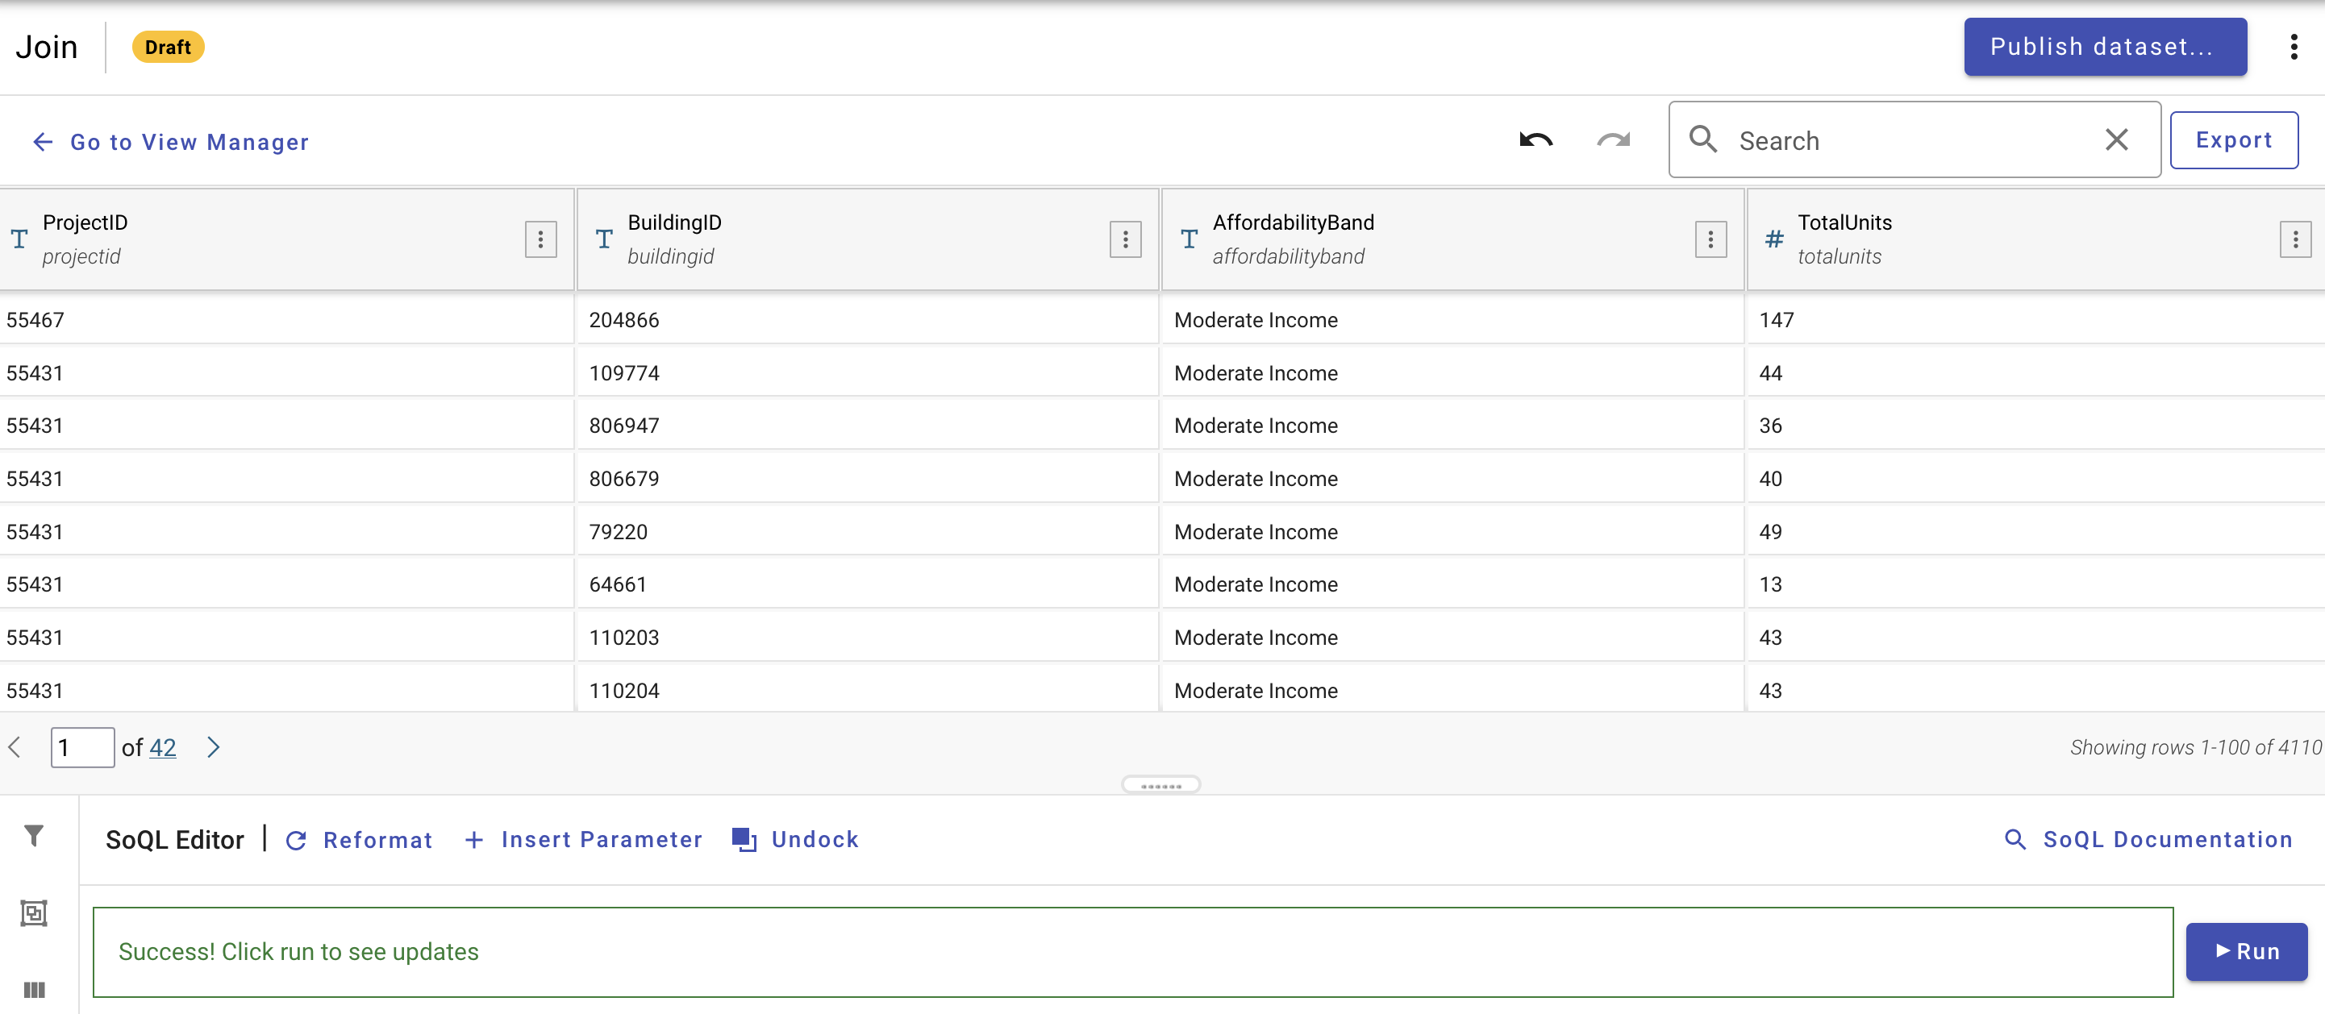Click the Publish dataset button
Viewport: 2325px width, 1014px height.
(x=2105, y=47)
